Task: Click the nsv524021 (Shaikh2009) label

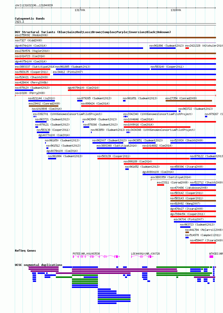Action: pos(32,77)
